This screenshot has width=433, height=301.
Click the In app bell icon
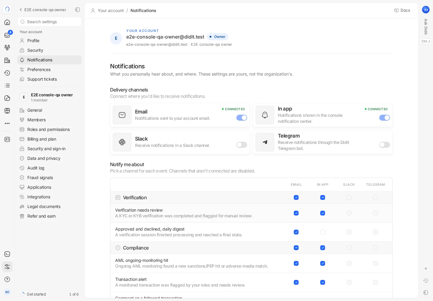click(265, 115)
